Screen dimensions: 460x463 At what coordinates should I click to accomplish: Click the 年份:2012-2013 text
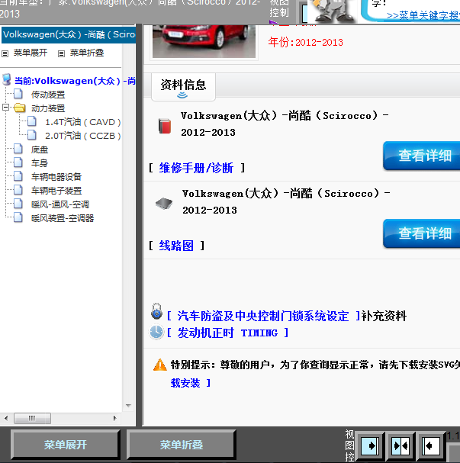pyautogui.click(x=306, y=43)
